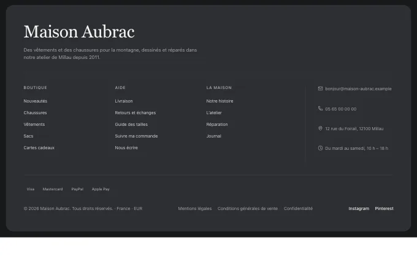
Task: Go to Réparation page
Action: click(217, 125)
